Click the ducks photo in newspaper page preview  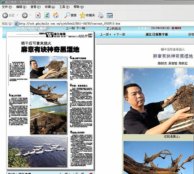[37, 152]
